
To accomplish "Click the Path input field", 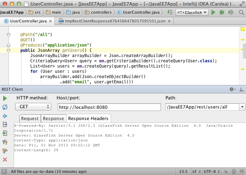I will tap(202, 107).
